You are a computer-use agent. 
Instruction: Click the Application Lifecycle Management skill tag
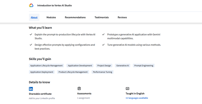point(46,66)
